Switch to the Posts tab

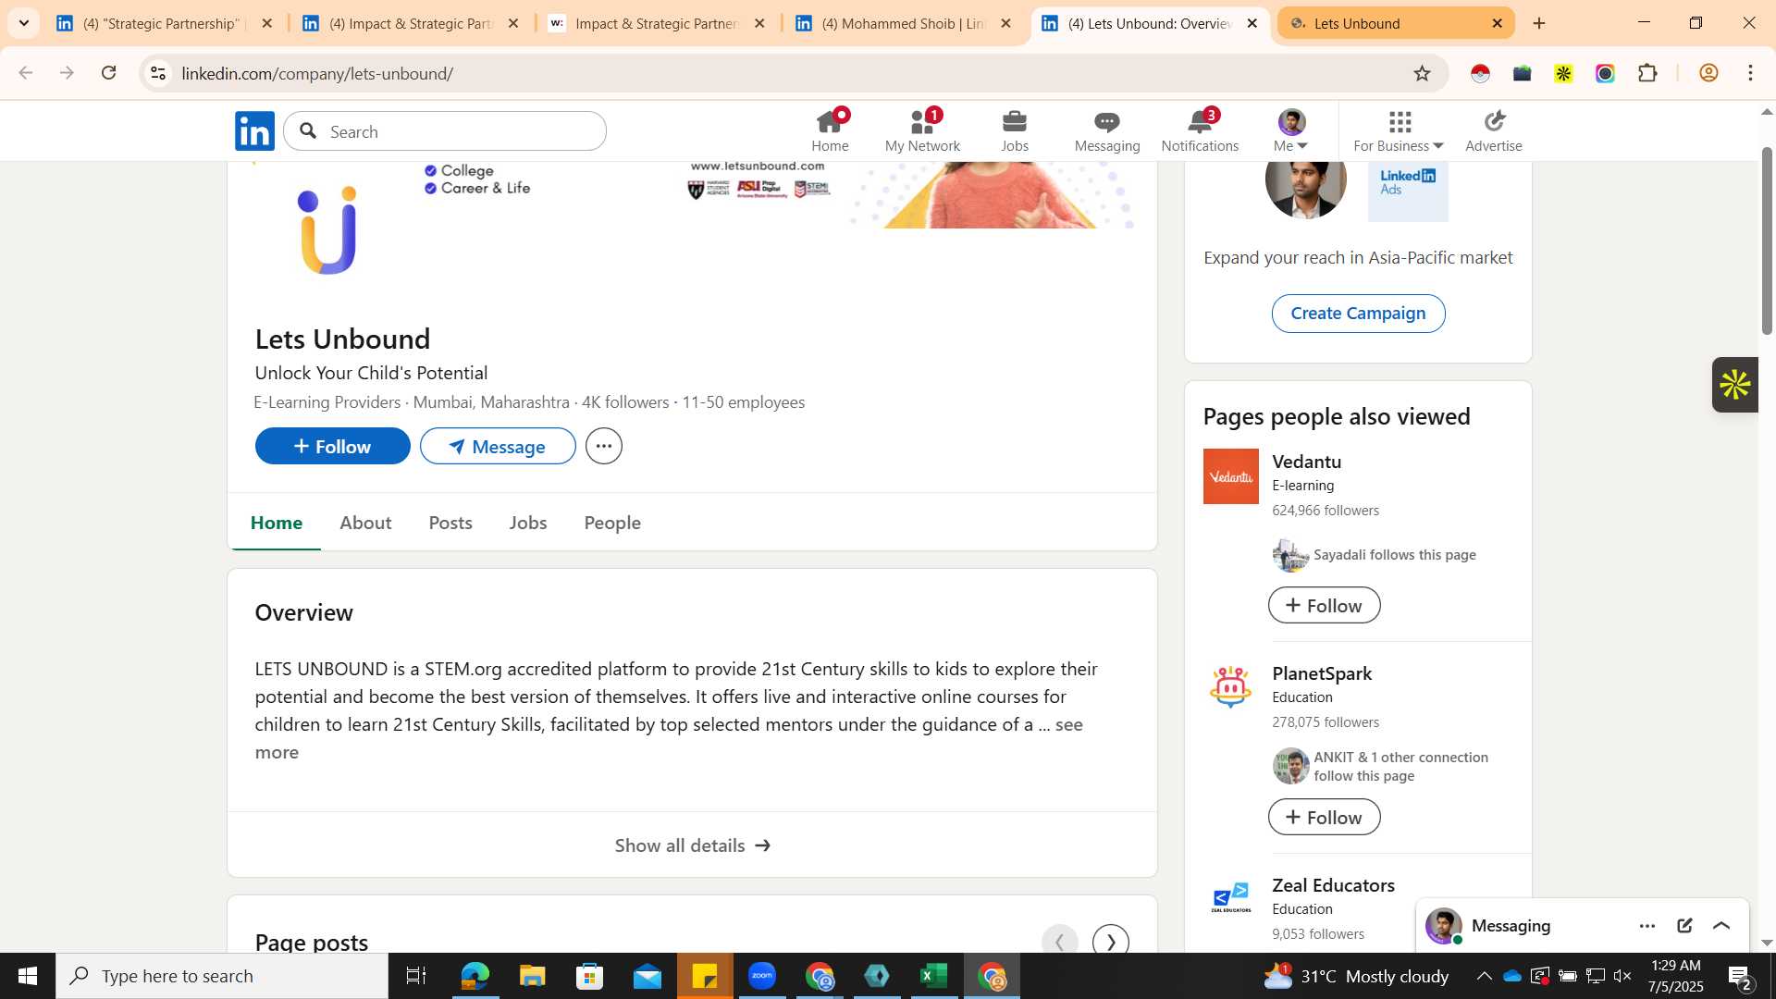coord(450,523)
